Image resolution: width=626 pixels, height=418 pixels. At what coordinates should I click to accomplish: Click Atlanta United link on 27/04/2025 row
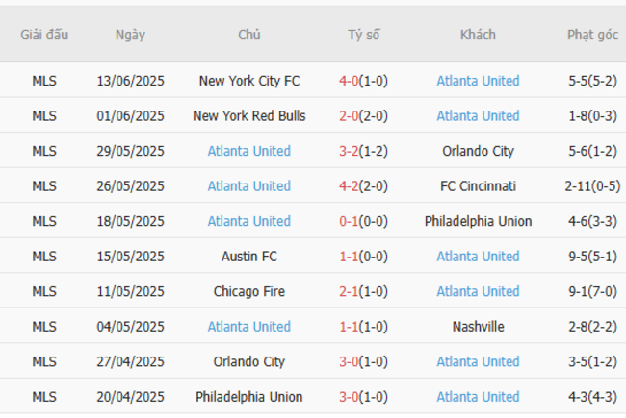[478, 361]
